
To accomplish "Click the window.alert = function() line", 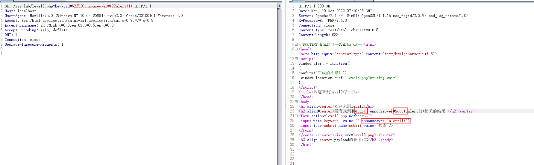I will 324,64.
